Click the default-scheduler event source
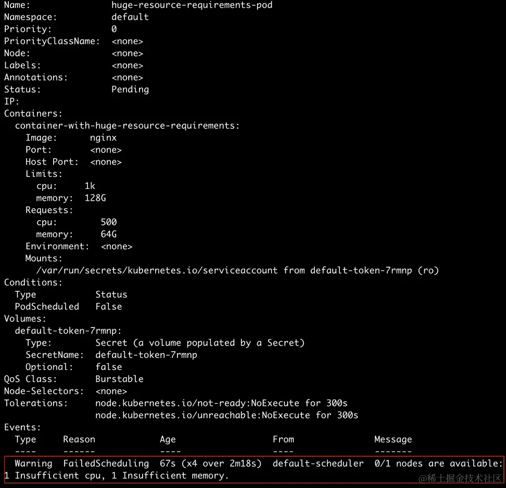 pyautogui.click(x=318, y=464)
